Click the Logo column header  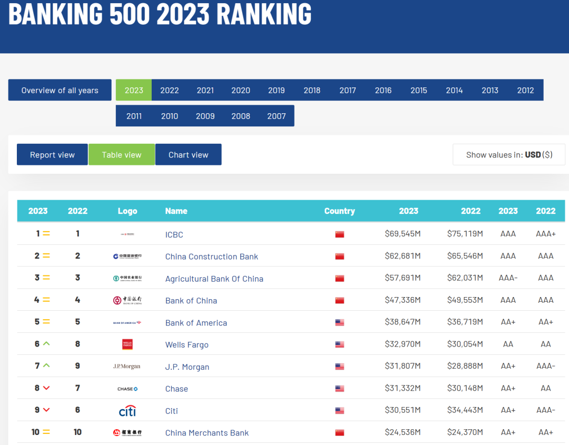127,211
